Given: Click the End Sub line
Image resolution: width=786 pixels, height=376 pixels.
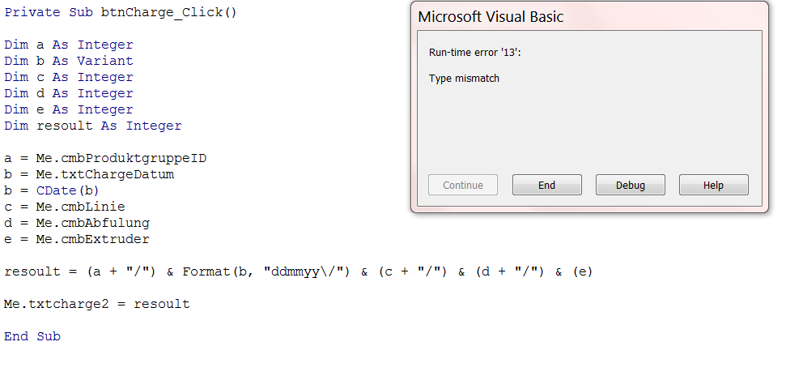Looking at the screenshot, I should (32, 336).
